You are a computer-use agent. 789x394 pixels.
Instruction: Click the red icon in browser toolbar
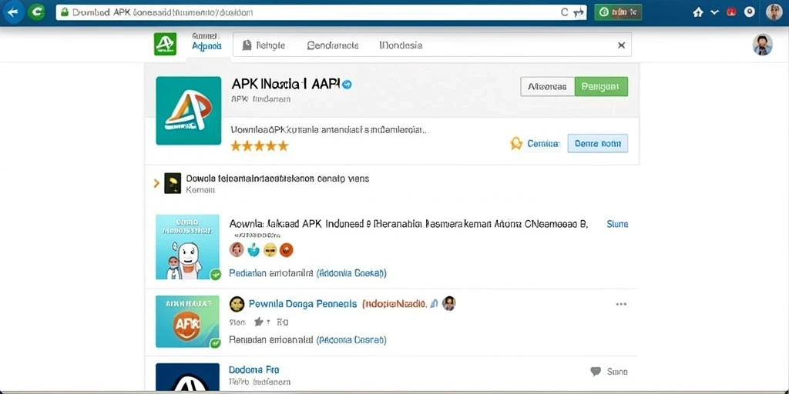click(x=732, y=12)
